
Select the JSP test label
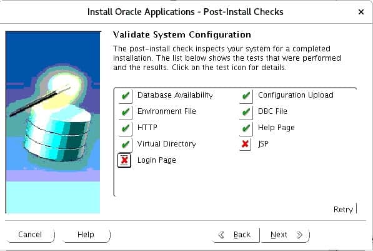point(263,144)
